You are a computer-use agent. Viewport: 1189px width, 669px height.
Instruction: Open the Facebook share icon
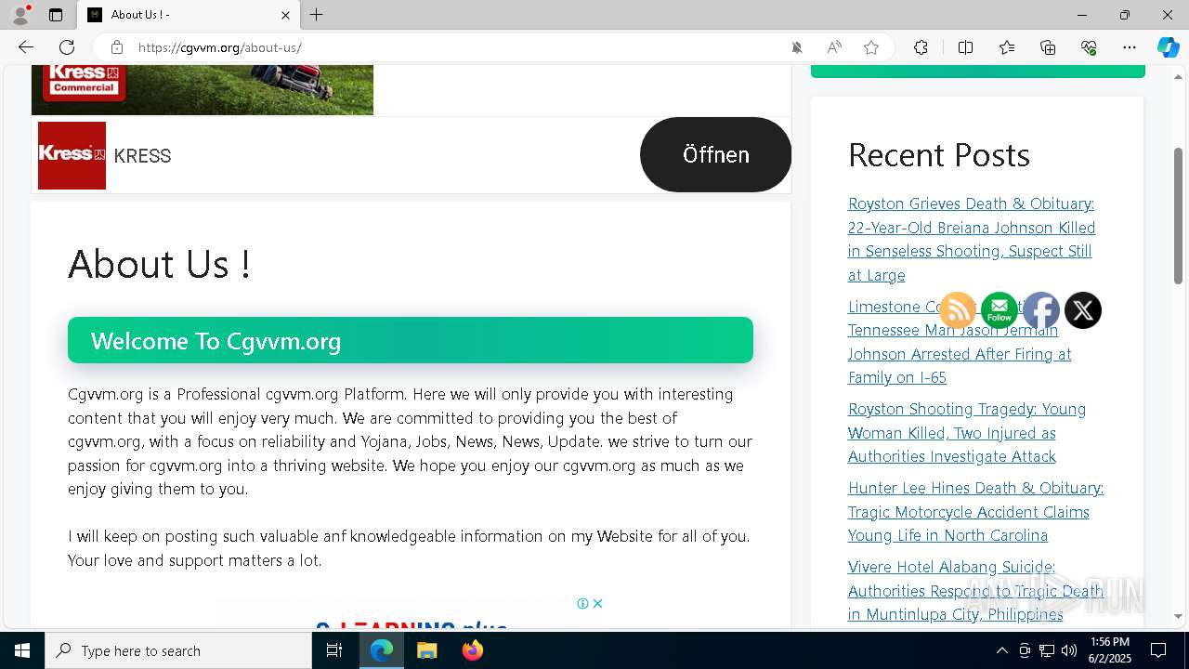click(1041, 310)
